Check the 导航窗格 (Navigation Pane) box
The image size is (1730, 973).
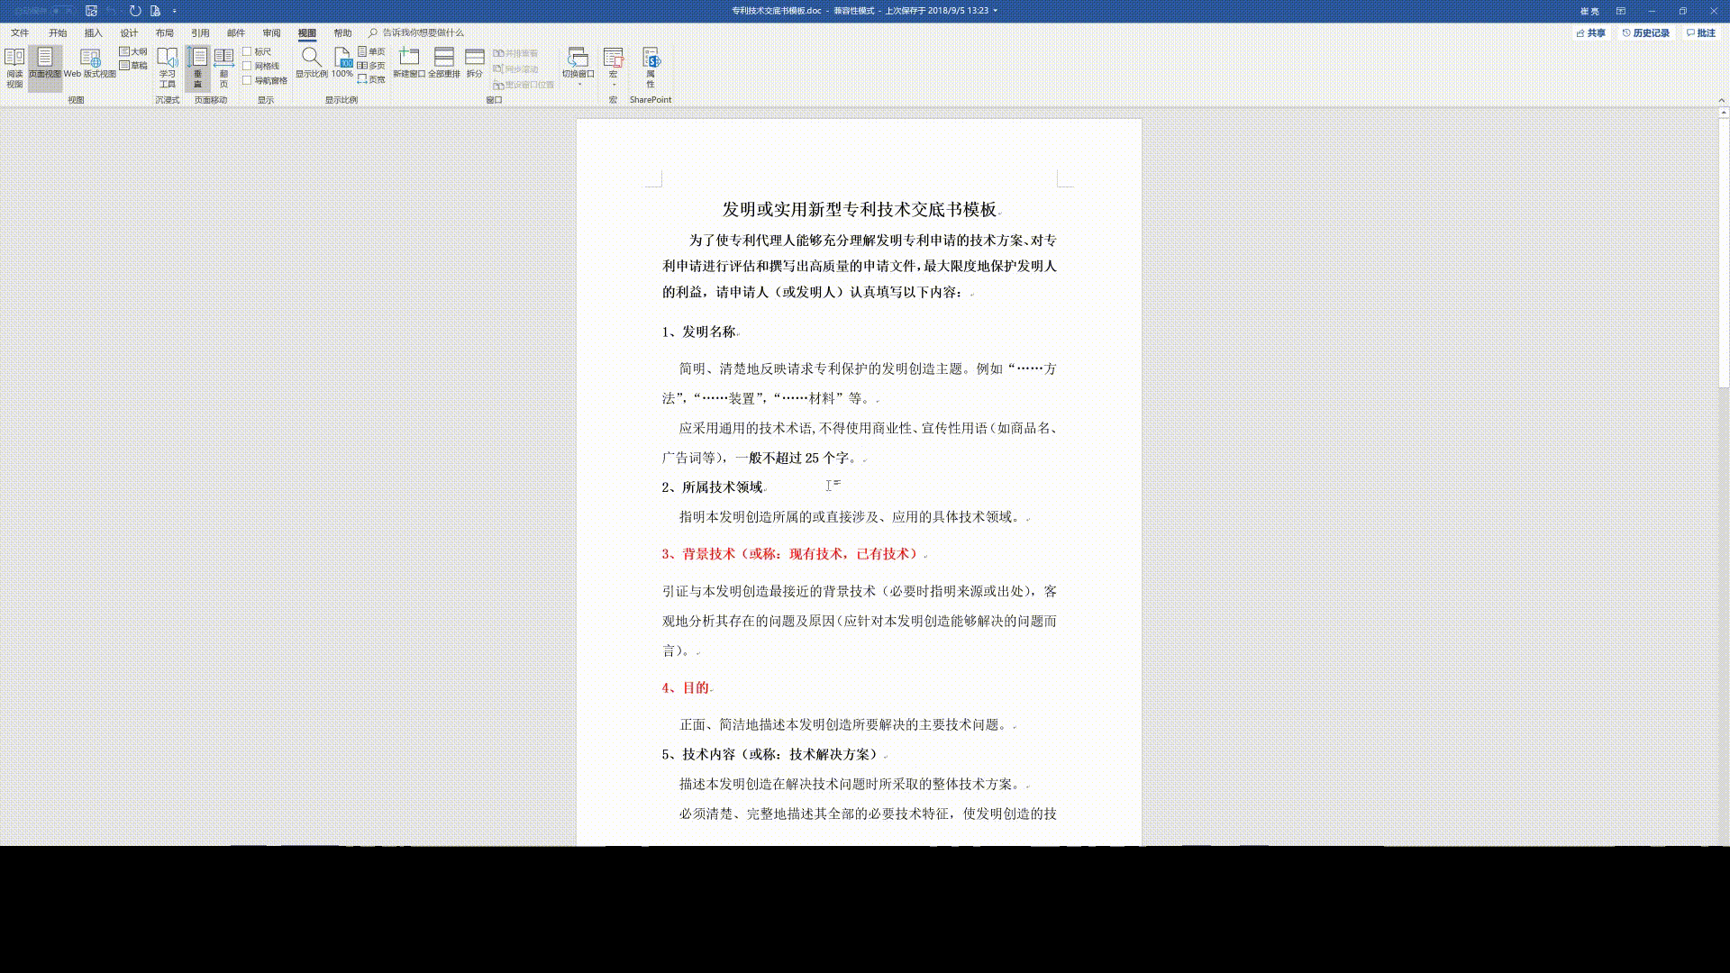247,80
